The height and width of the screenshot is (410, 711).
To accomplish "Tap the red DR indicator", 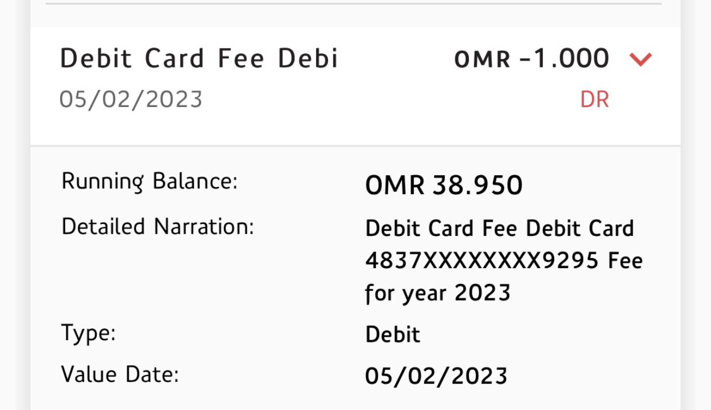I will pos(594,100).
